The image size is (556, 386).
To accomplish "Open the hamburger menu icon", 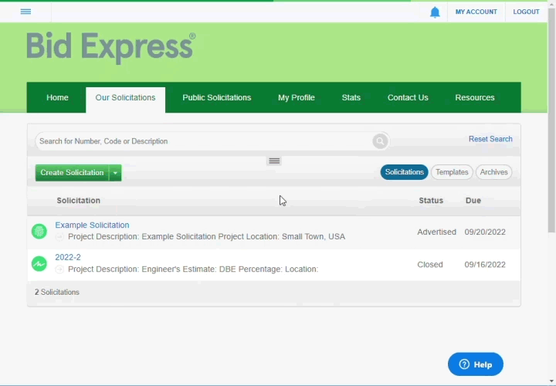I will pyautogui.click(x=25, y=12).
